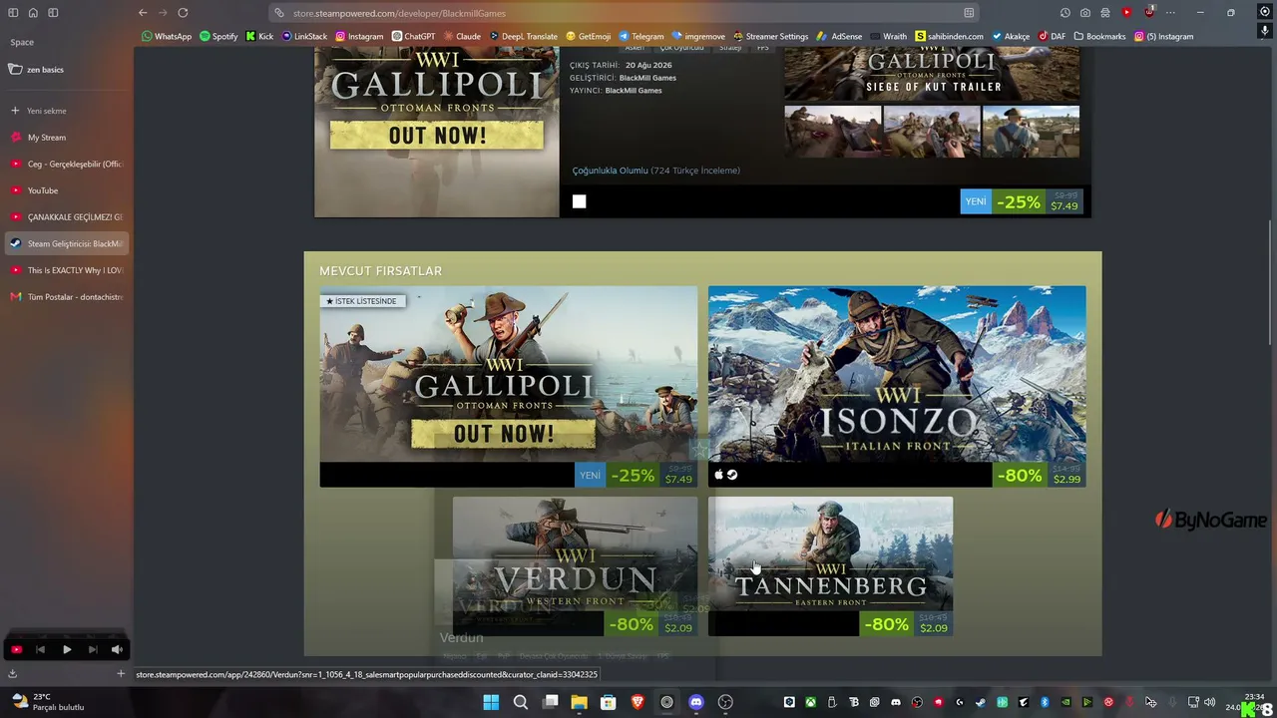The height and width of the screenshot is (718, 1277).
Task: Go back to the previous page
Action: (x=143, y=13)
